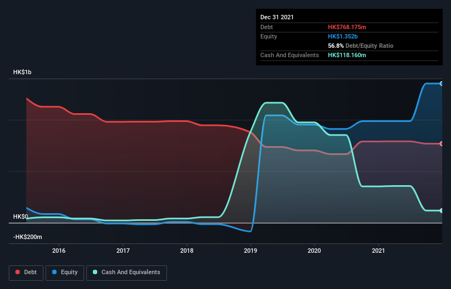
Task: Click the 2020 x-axis label
Action: (314, 251)
